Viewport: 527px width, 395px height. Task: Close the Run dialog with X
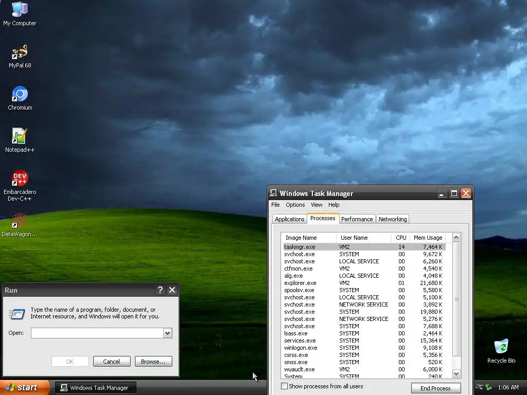point(172,290)
